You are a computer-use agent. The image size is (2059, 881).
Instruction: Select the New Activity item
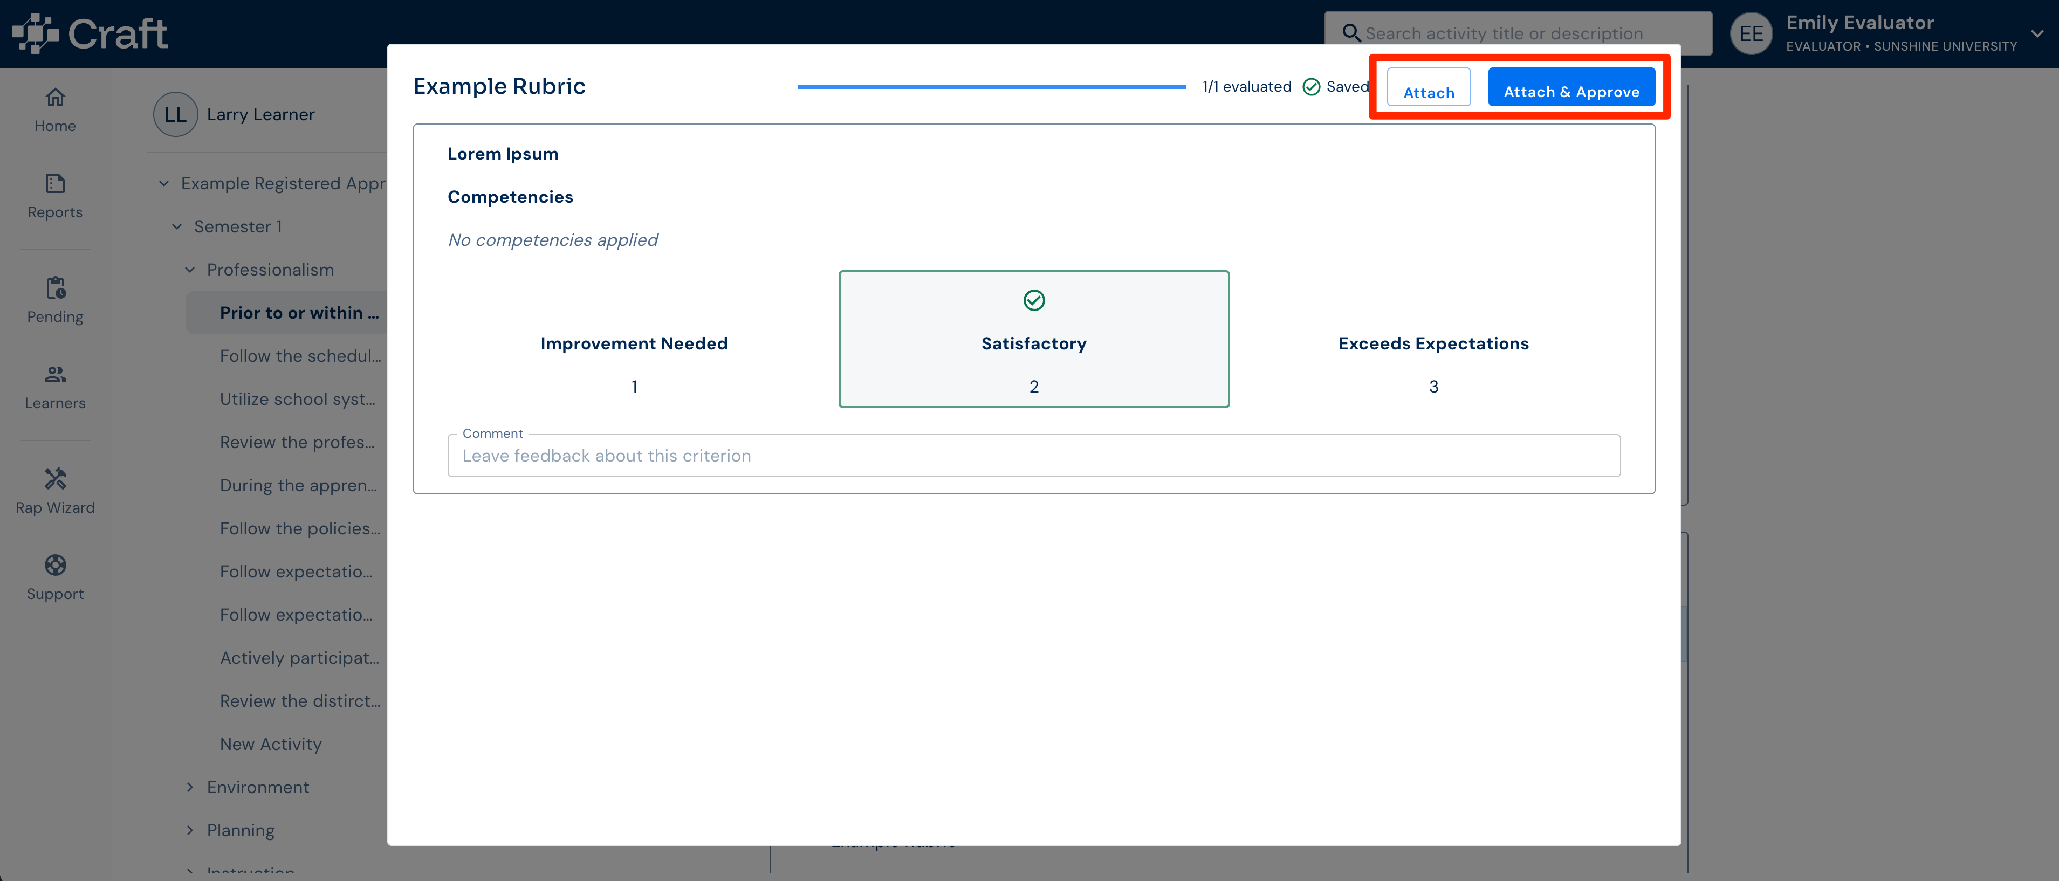click(271, 744)
